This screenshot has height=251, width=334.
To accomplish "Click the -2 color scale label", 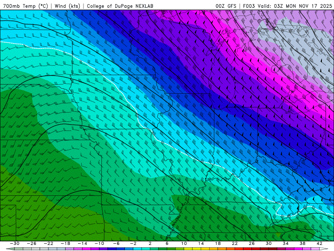I will tap(133, 243).
